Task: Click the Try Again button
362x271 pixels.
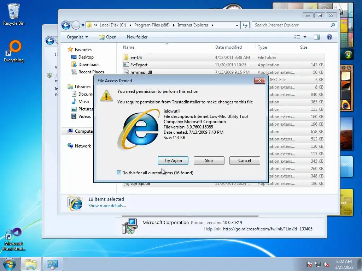Action: [173, 161]
